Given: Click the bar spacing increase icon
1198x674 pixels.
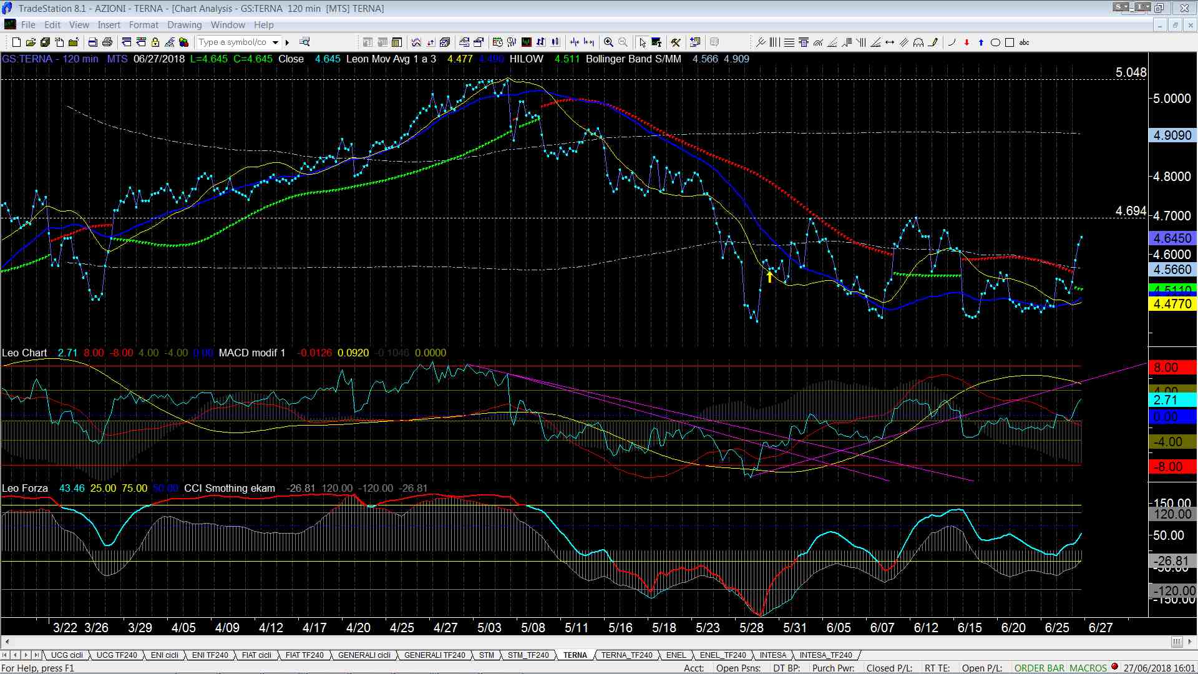Looking at the screenshot, I should [x=588, y=42].
